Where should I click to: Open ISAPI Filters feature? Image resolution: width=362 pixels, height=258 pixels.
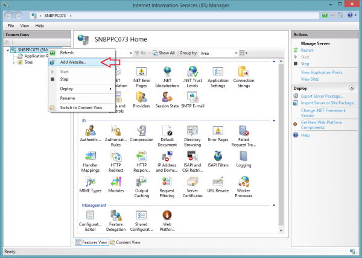click(x=218, y=159)
